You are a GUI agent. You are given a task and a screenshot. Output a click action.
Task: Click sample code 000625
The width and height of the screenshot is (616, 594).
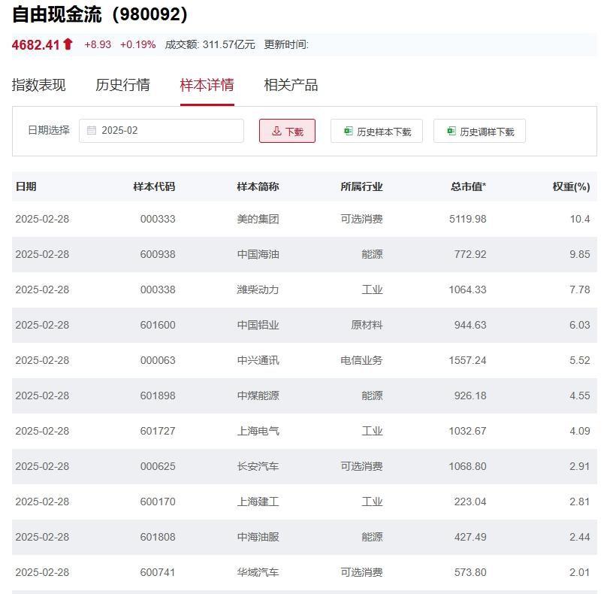(158, 466)
